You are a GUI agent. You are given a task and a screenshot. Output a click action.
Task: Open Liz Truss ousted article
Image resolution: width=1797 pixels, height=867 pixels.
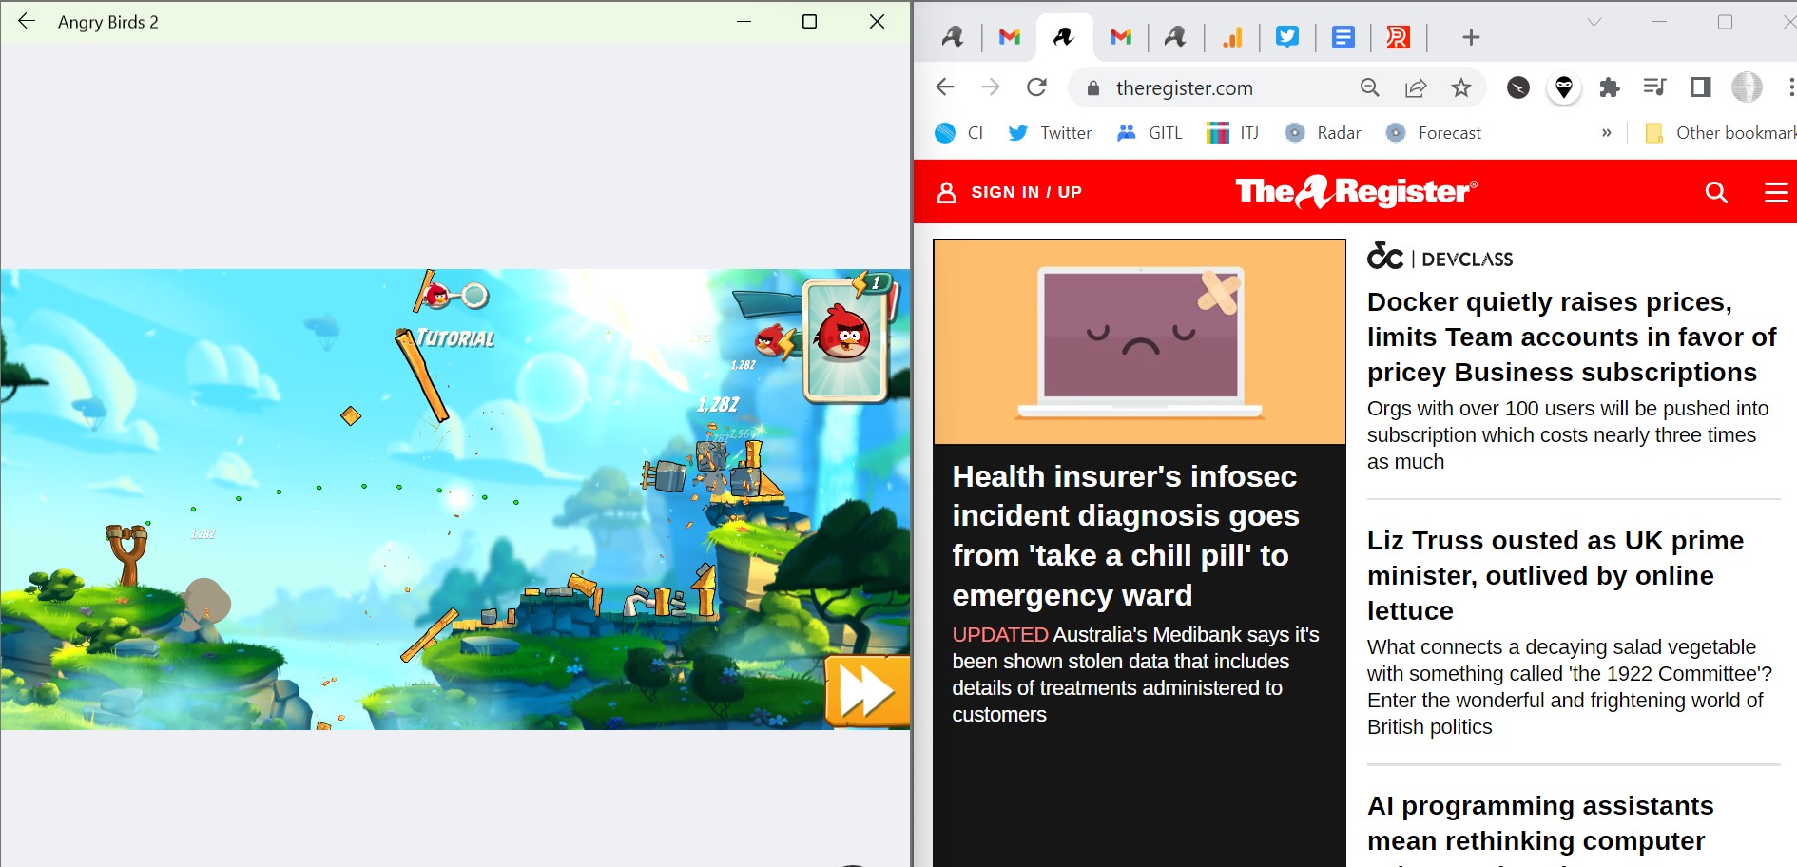click(1555, 575)
